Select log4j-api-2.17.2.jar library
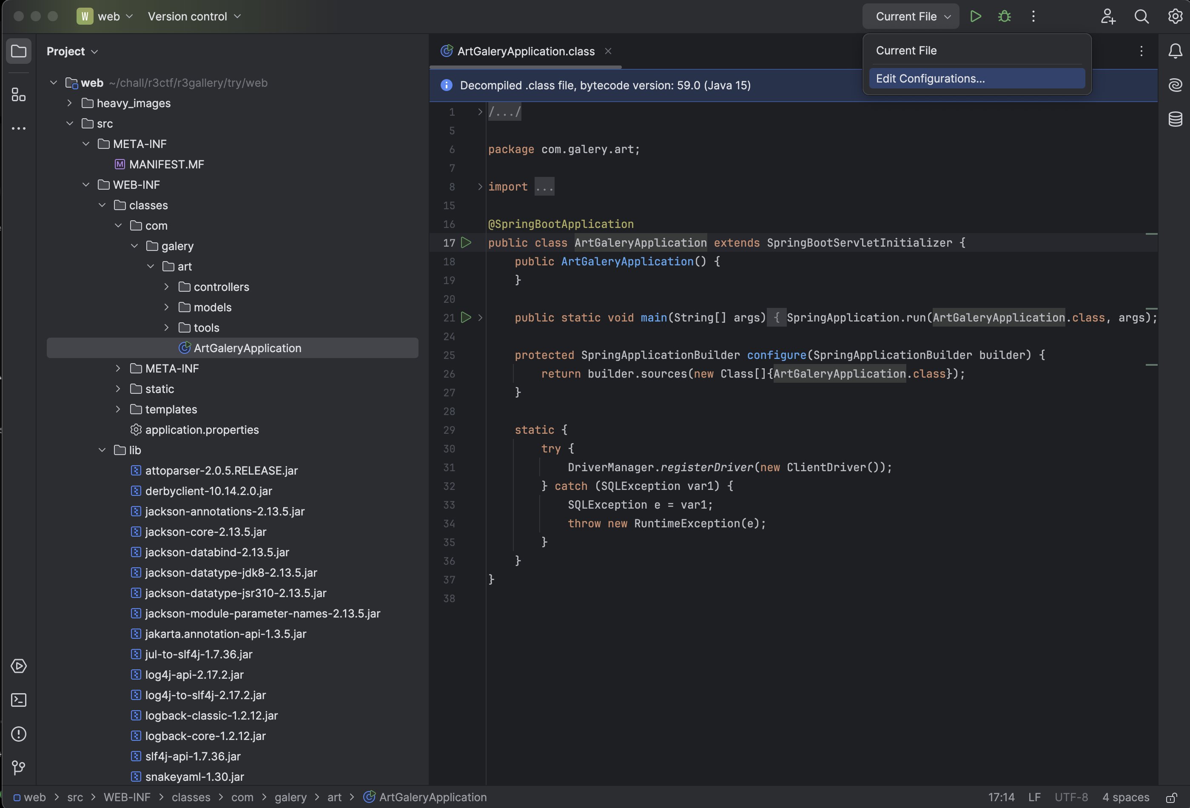 tap(194, 674)
